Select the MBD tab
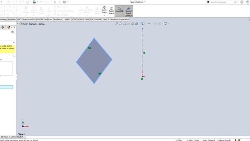The width and height of the screenshot is (250, 141). tap(67, 19)
